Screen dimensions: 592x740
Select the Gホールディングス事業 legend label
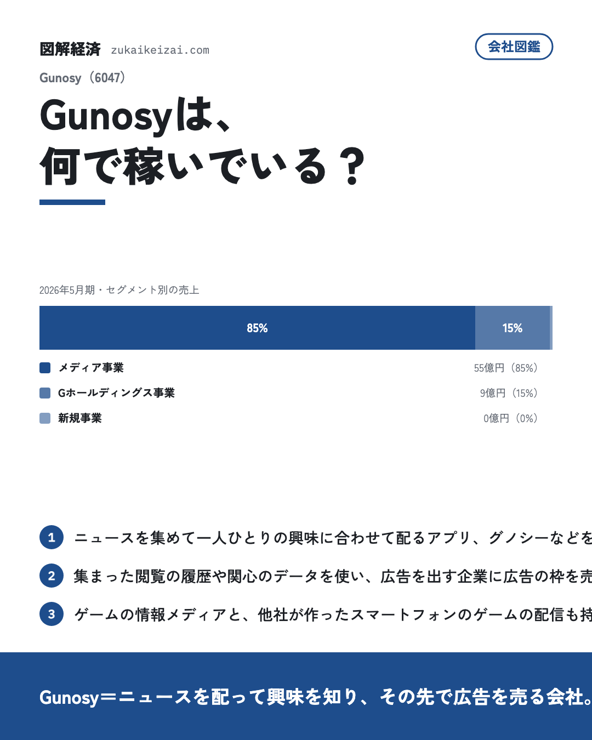click(x=116, y=393)
